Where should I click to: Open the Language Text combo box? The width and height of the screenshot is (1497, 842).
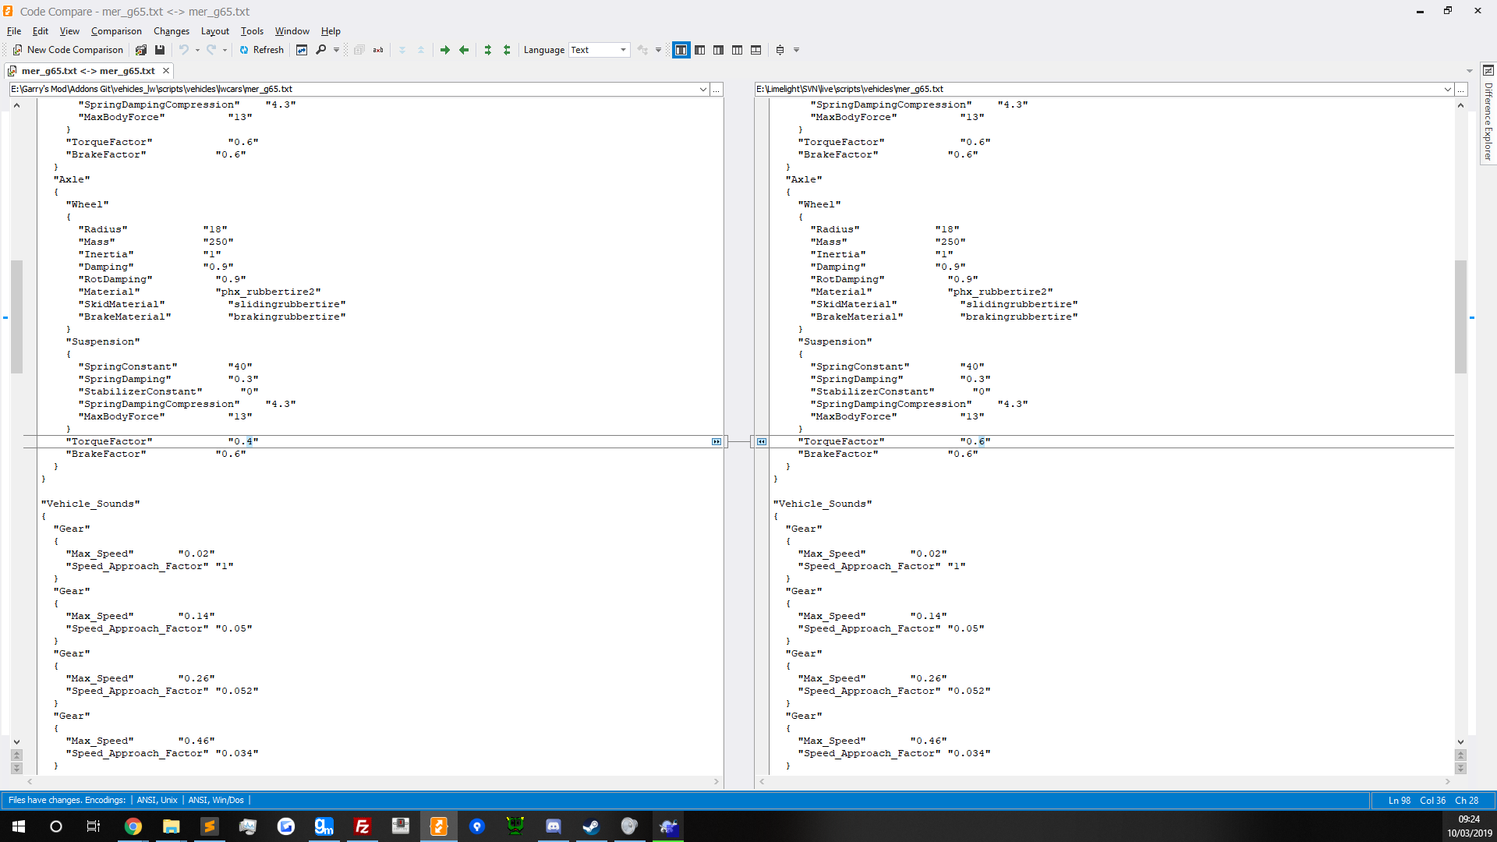(599, 50)
